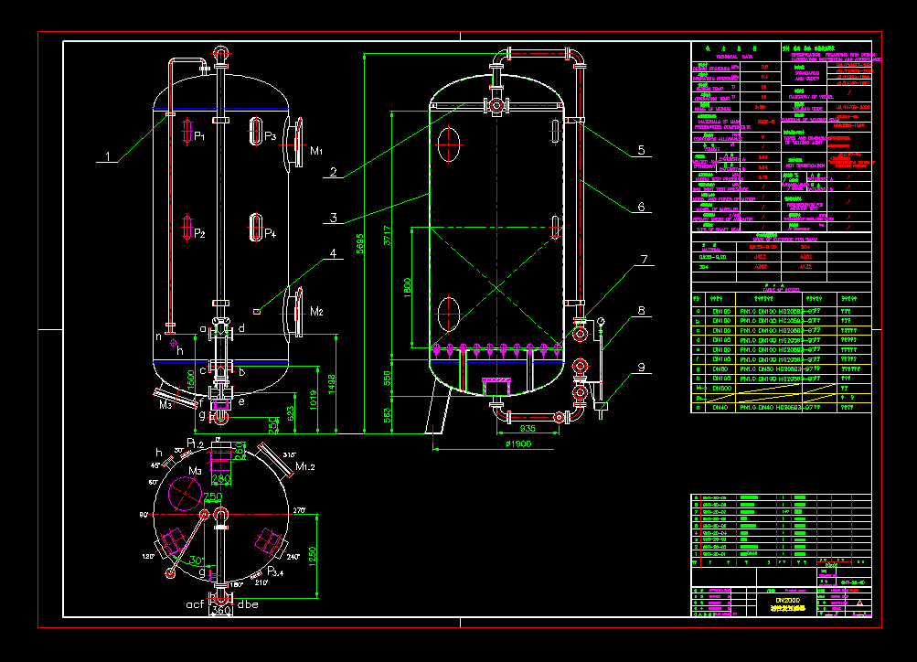Select the 3717 vertical dimension text
This screenshot has width=917, height=662.
click(x=387, y=235)
